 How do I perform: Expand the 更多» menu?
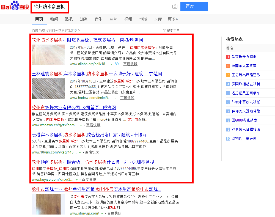click(173, 19)
